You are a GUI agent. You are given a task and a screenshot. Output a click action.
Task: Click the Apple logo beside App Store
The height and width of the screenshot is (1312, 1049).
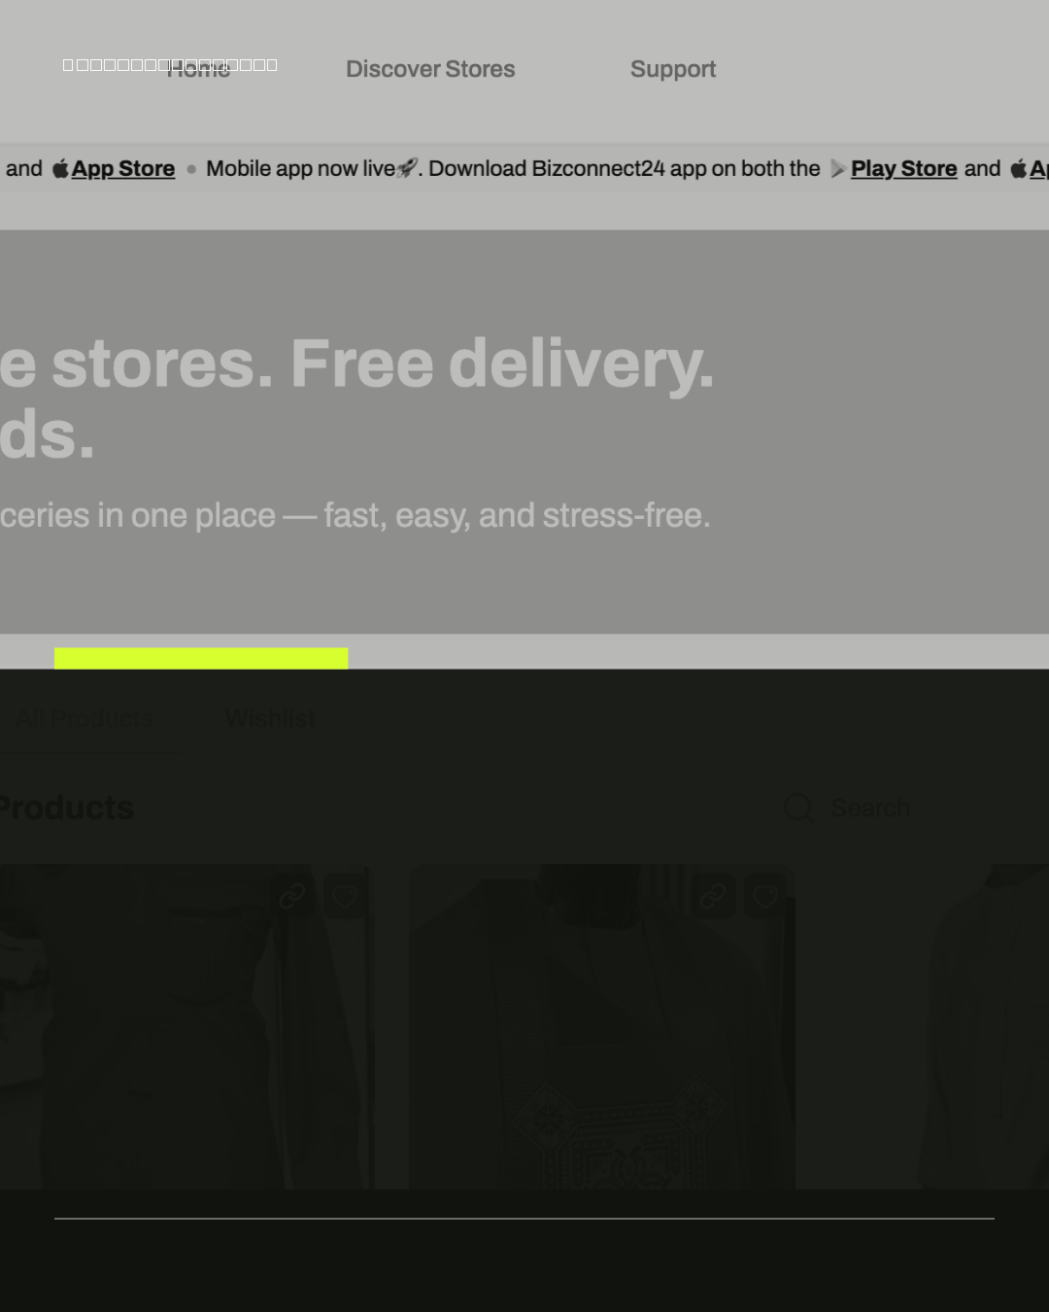tap(60, 168)
